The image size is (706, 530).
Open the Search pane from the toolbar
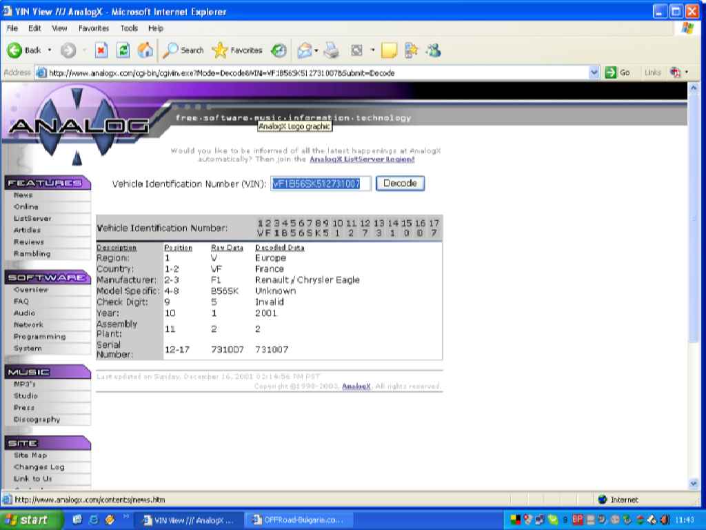coord(183,50)
